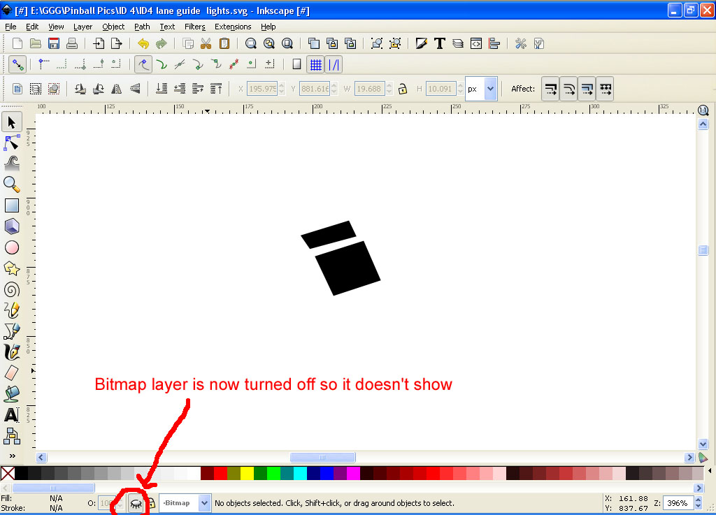Screen dimensions: 716x515
Task: Choose the Spiral drawing tool
Action: [x=11, y=289]
